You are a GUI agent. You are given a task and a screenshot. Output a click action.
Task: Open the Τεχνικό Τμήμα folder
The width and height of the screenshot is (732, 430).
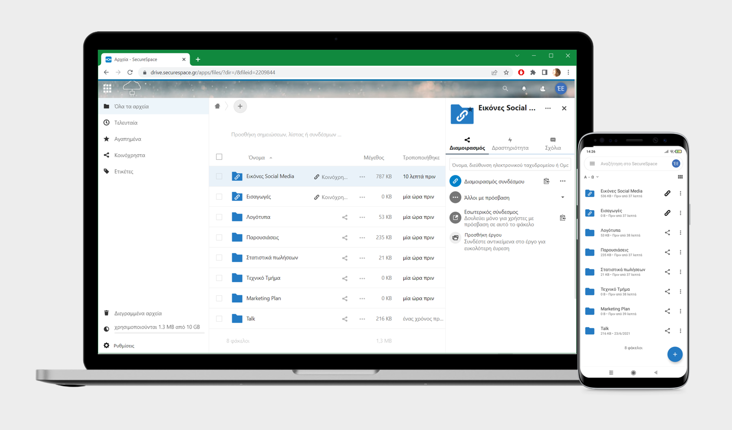263,278
